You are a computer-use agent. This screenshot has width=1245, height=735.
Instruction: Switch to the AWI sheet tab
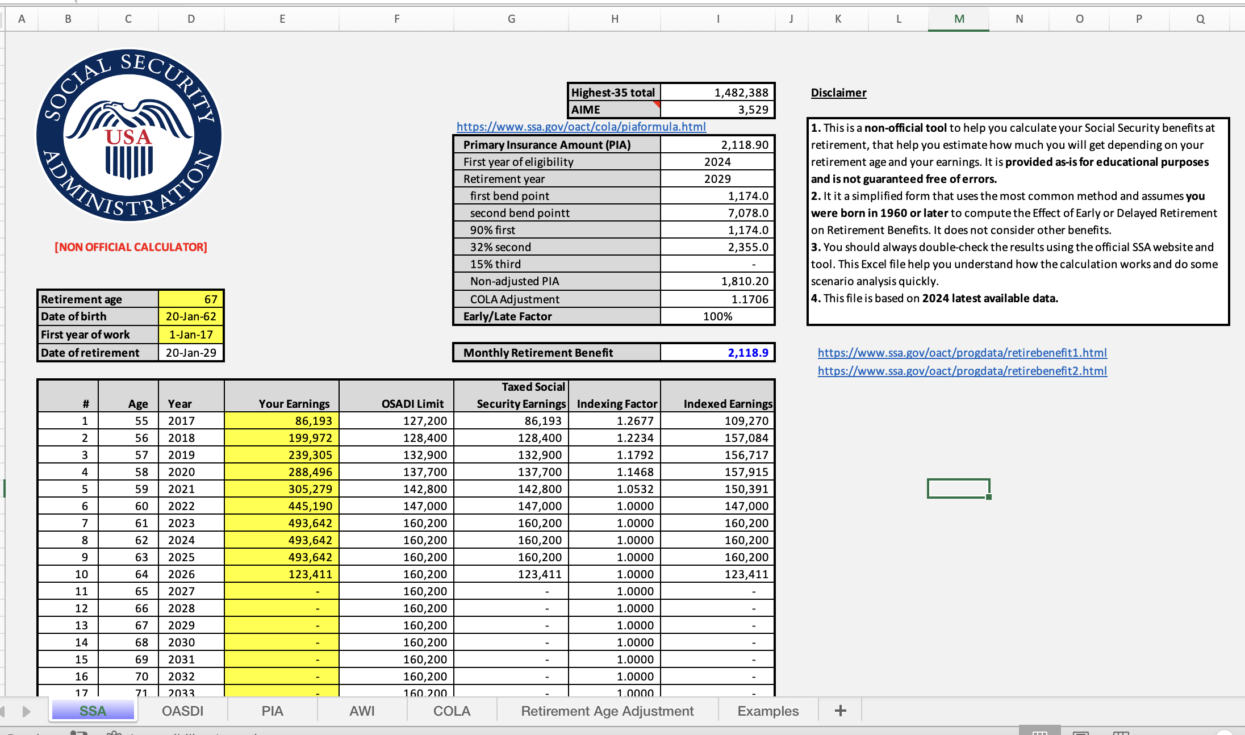click(x=362, y=711)
